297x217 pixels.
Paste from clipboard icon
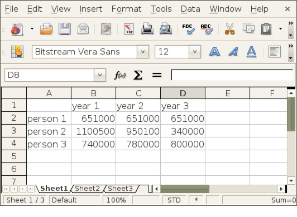(x=266, y=29)
